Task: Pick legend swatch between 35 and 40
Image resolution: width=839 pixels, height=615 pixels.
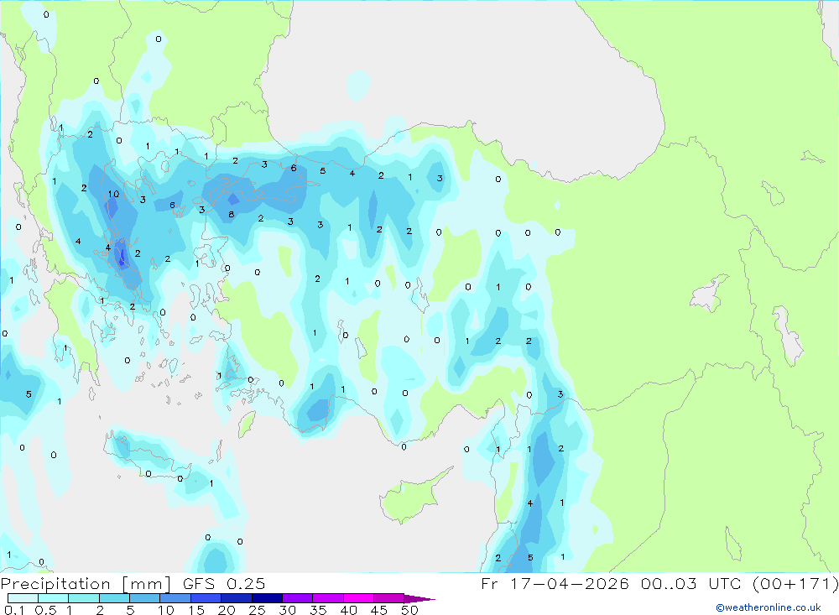Action: pos(327,598)
